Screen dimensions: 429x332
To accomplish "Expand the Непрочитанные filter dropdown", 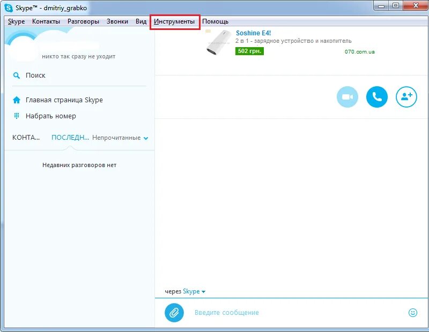I will 120,138.
